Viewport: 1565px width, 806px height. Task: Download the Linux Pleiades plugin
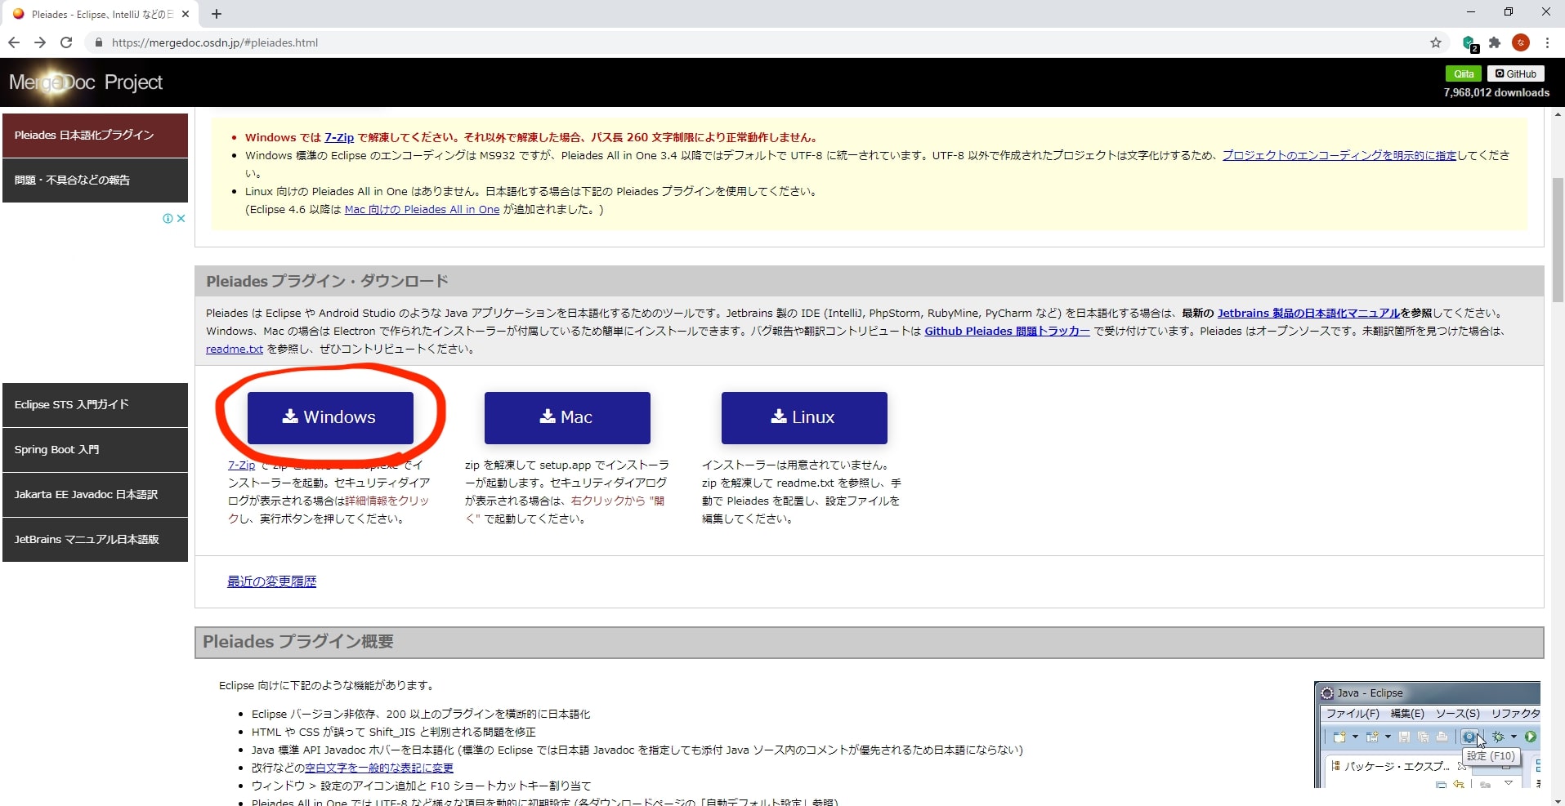coord(804,417)
